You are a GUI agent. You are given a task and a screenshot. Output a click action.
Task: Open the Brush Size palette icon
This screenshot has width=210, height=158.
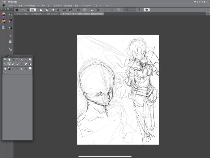coord(10,27)
